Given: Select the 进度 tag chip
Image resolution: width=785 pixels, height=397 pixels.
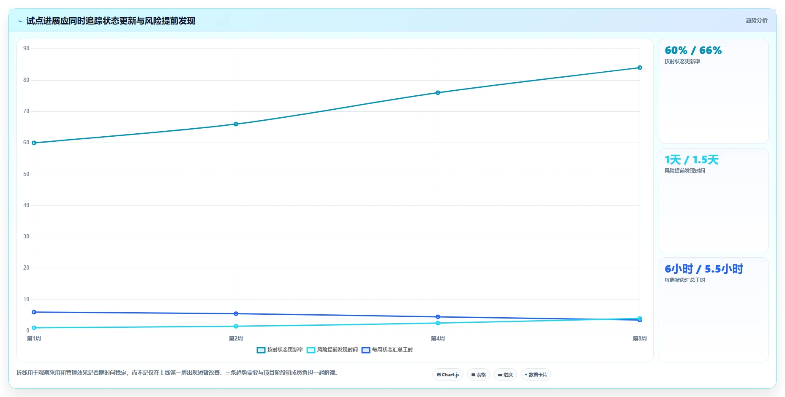Looking at the screenshot, I should (x=505, y=375).
